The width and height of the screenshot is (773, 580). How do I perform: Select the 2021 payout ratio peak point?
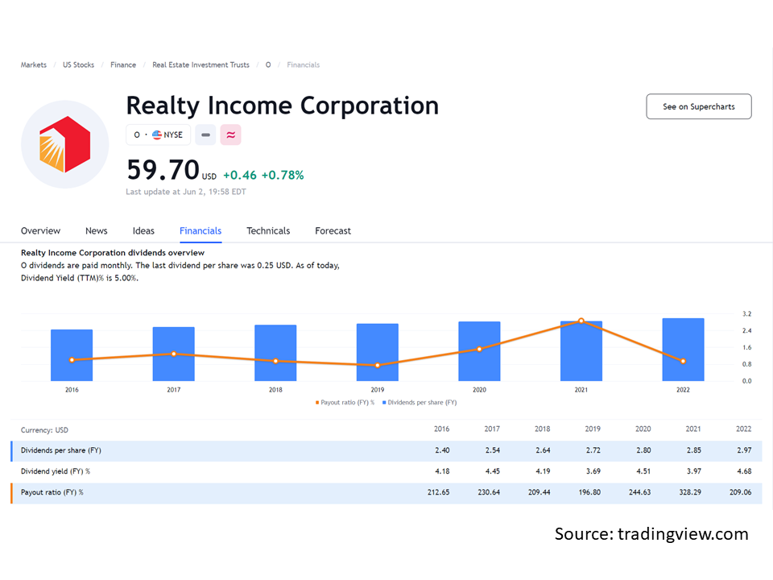click(581, 321)
